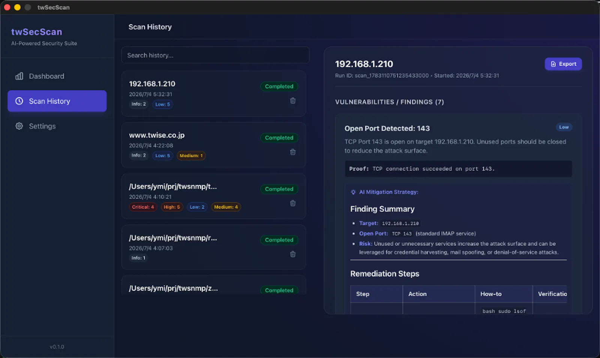Open the /Users/ymi/prj/twsnmp/z... scan card
The height and width of the screenshot is (358, 600).
[x=214, y=285]
